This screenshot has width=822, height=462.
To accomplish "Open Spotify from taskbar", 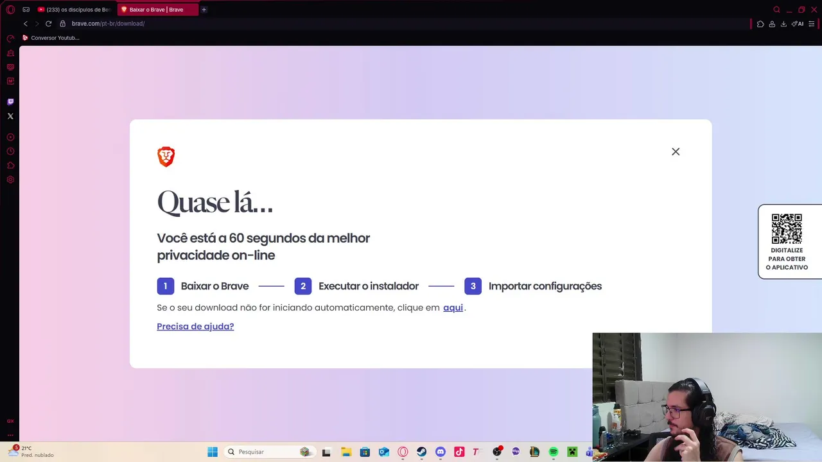I will tap(553, 452).
